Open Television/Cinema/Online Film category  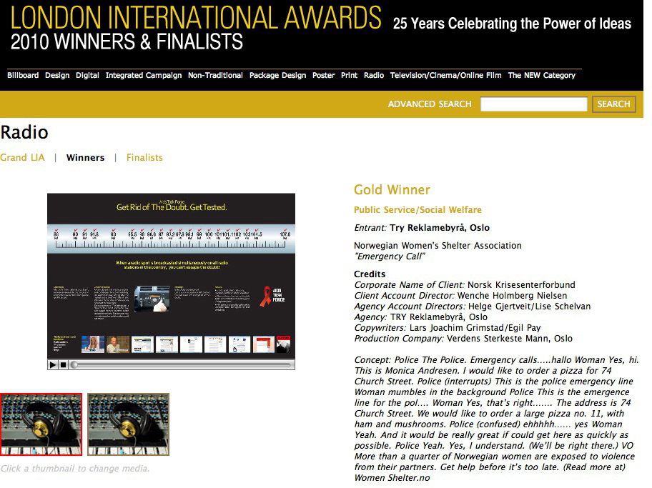point(446,75)
